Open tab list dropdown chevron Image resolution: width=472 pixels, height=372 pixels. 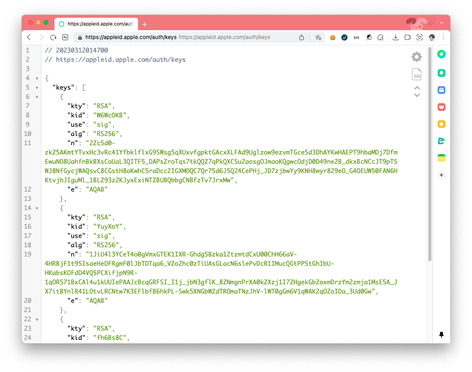(442, 23)
